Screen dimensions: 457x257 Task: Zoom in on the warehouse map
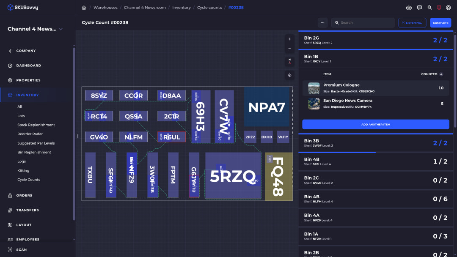click(x=289, y=39)
